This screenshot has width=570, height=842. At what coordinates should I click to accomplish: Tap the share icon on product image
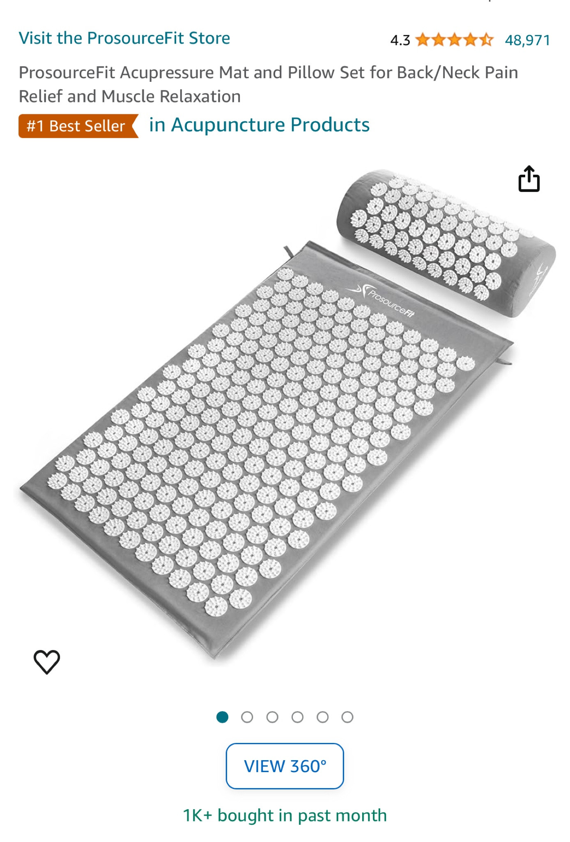pyautogui.click(x=529, y=179)
